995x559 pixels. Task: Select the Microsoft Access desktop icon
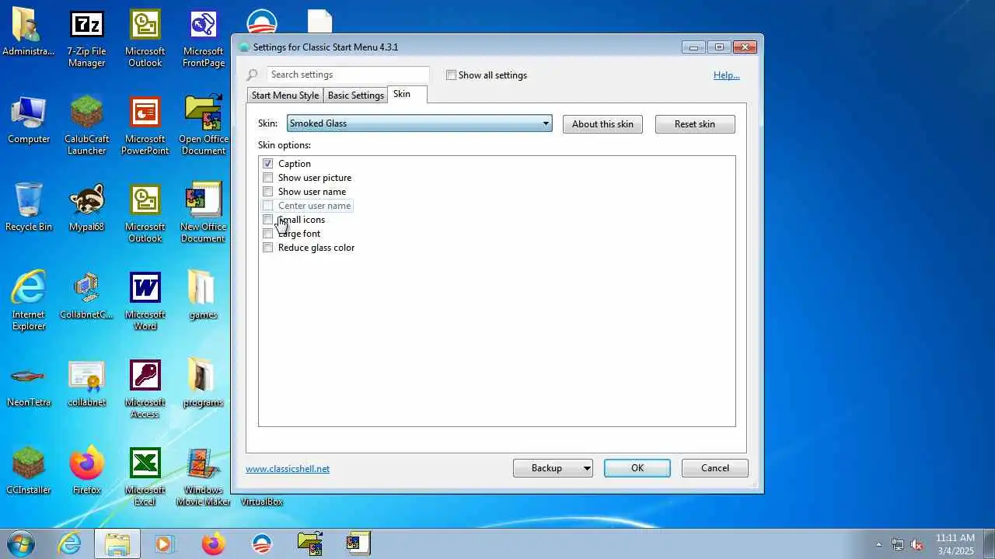click(145, 389)
